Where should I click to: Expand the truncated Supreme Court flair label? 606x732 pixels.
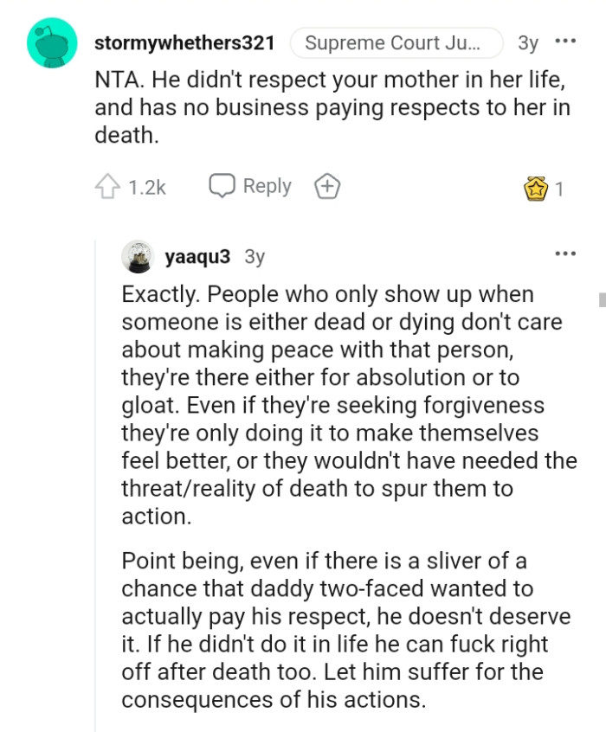click(x=396, y=42)
